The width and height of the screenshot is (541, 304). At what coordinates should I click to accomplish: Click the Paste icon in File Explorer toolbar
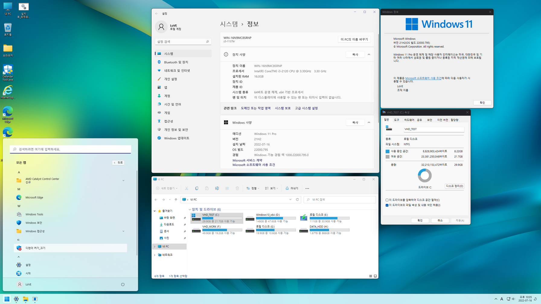207,188
